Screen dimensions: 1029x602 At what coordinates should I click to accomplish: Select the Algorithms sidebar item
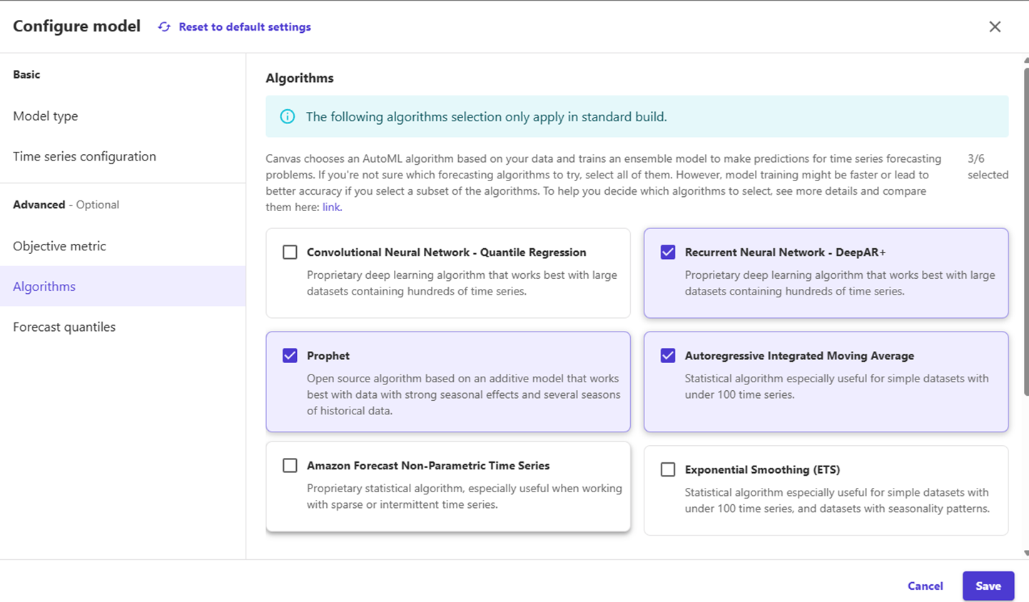click(x=44, y=286)
